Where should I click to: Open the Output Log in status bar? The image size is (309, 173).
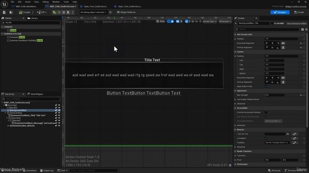(x=47, y=171)
